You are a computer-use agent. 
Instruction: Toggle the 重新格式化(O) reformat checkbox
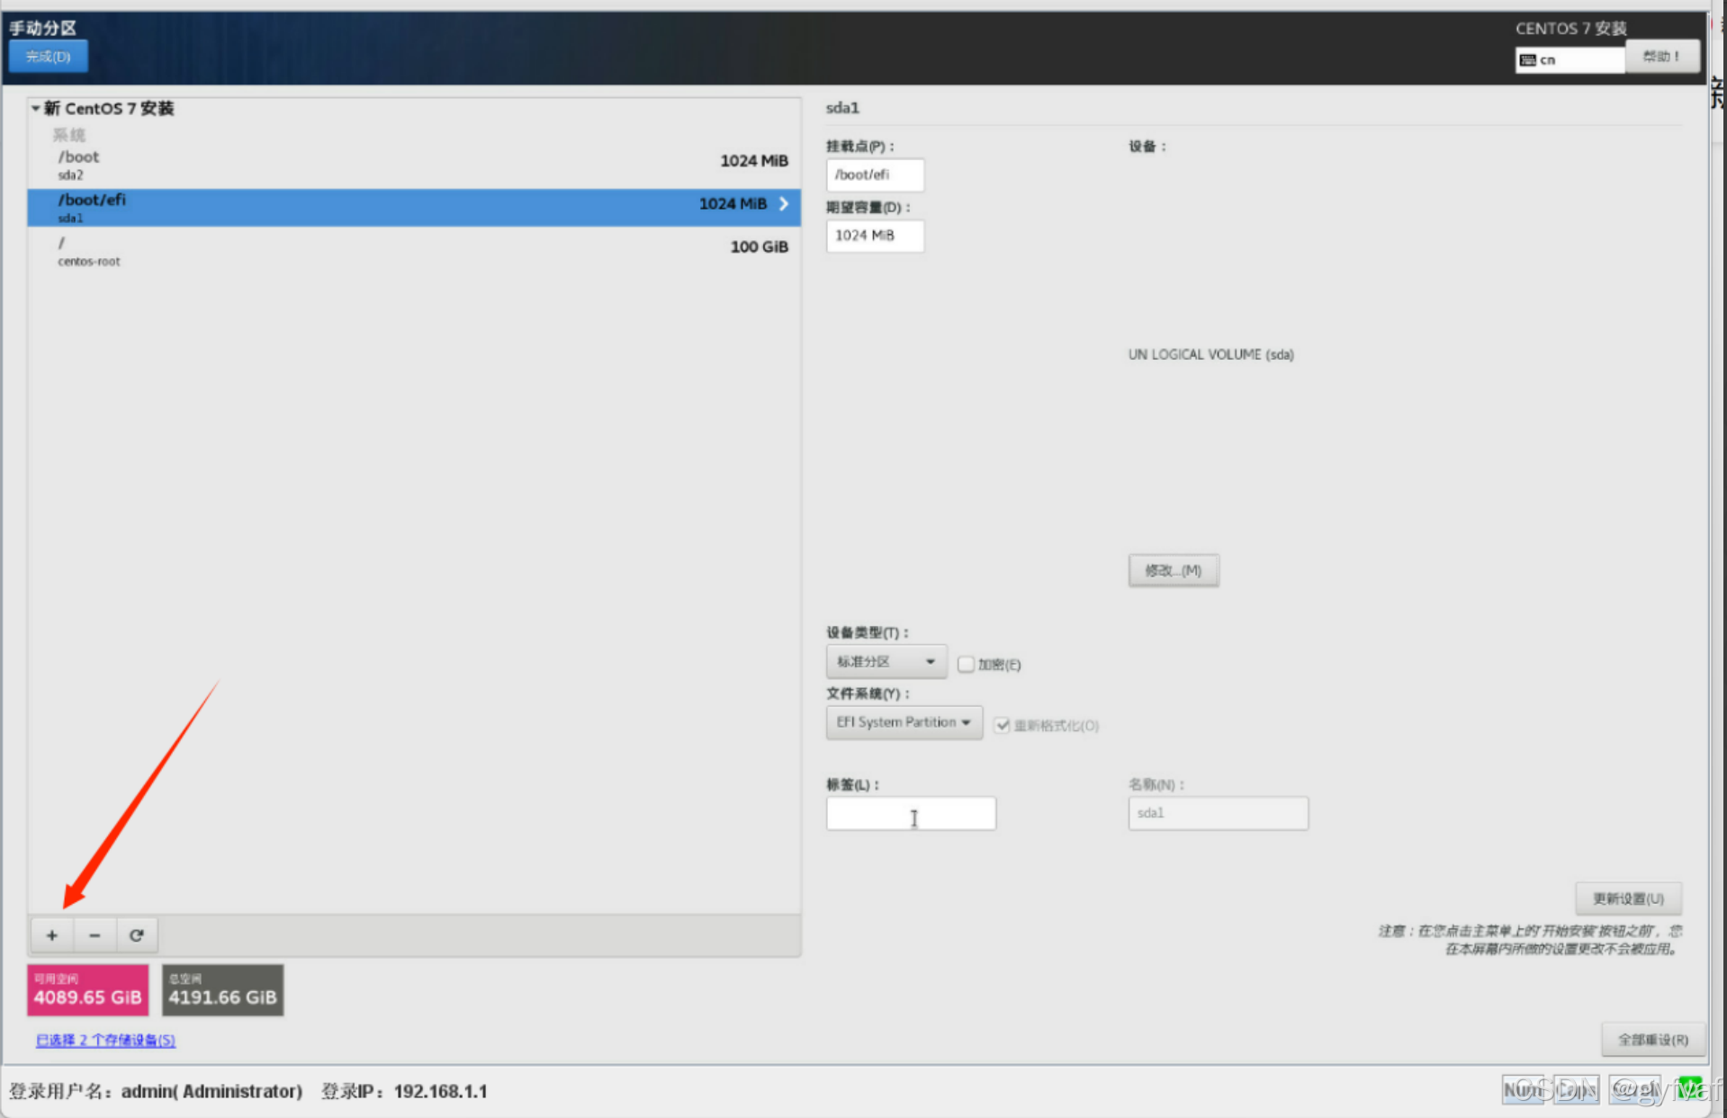[x=1002, y=726]
